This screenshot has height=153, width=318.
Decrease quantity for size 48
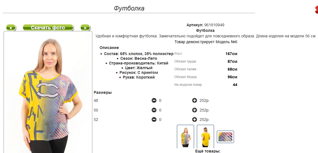point(154,100)
